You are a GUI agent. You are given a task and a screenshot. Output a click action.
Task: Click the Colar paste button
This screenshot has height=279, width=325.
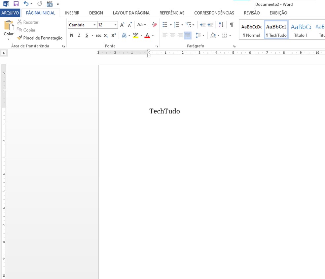click(x=9, y=30)
